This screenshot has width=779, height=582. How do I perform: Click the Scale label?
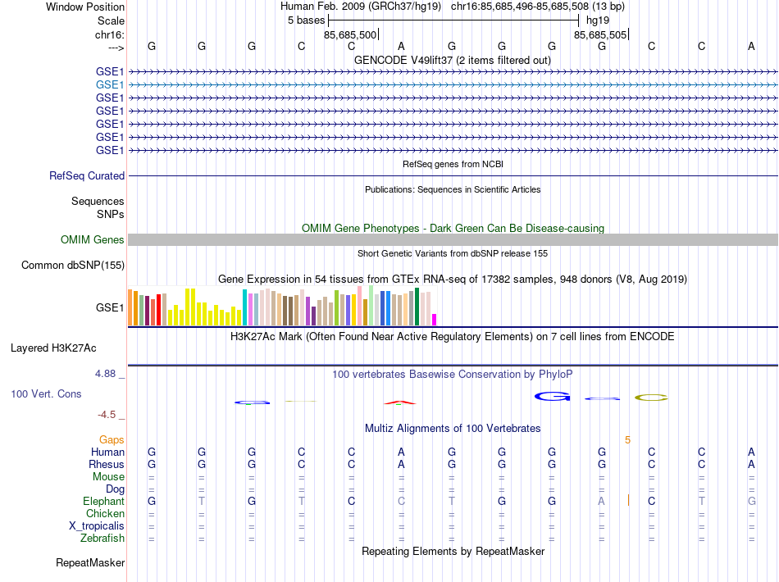click(x=111, y=20)
